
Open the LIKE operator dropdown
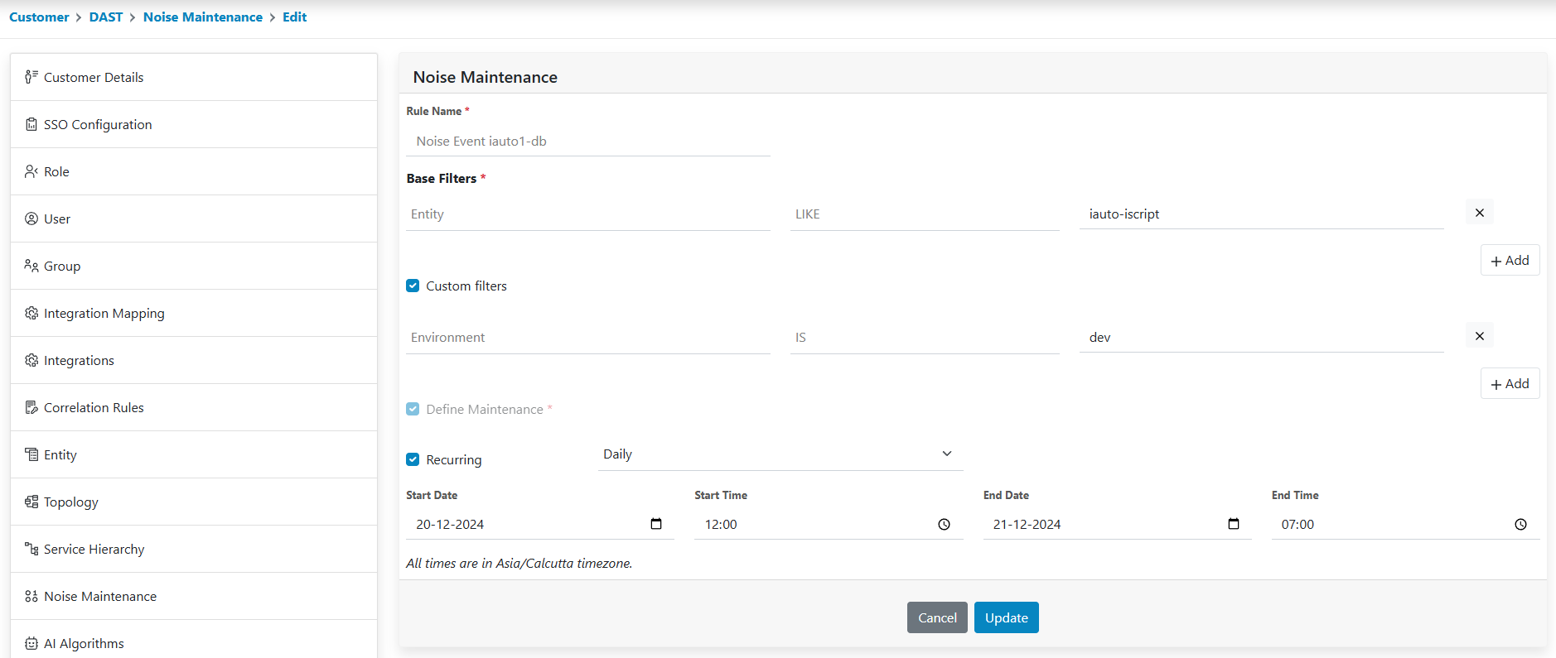pos(924,214)
